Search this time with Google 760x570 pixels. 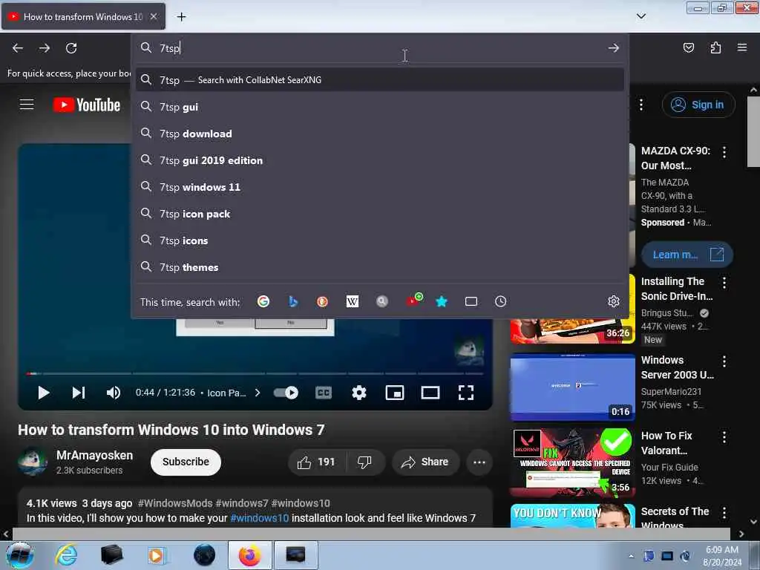(263, 301)
